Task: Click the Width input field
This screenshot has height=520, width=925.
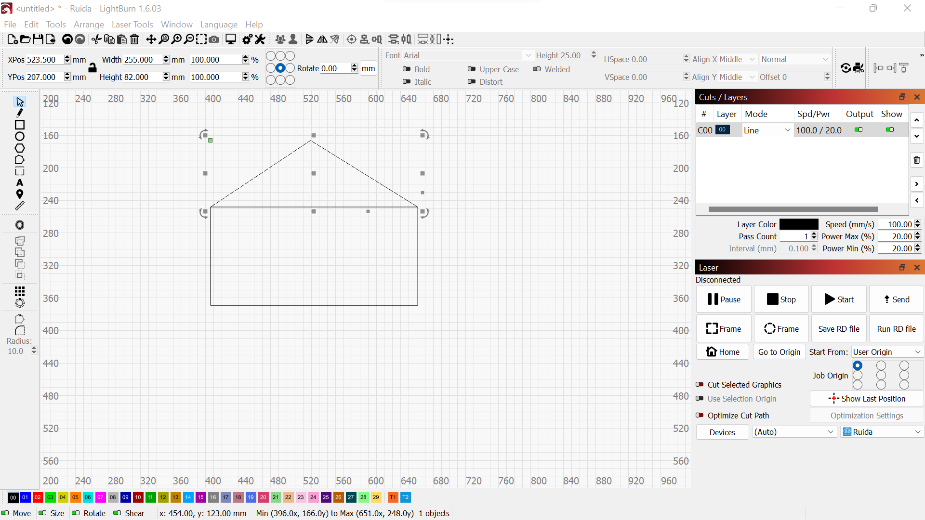Action: pos(142,60)
